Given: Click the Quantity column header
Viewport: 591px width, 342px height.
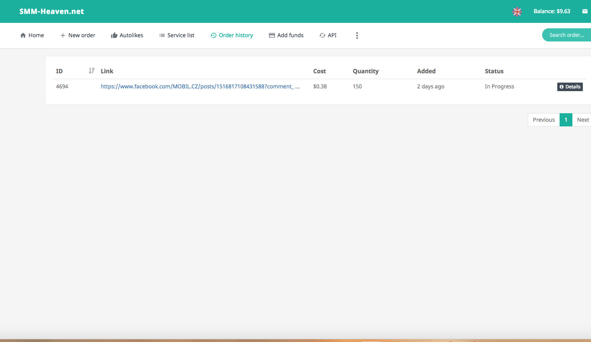Looking at the screenshot, I should (x=366, y=71).
